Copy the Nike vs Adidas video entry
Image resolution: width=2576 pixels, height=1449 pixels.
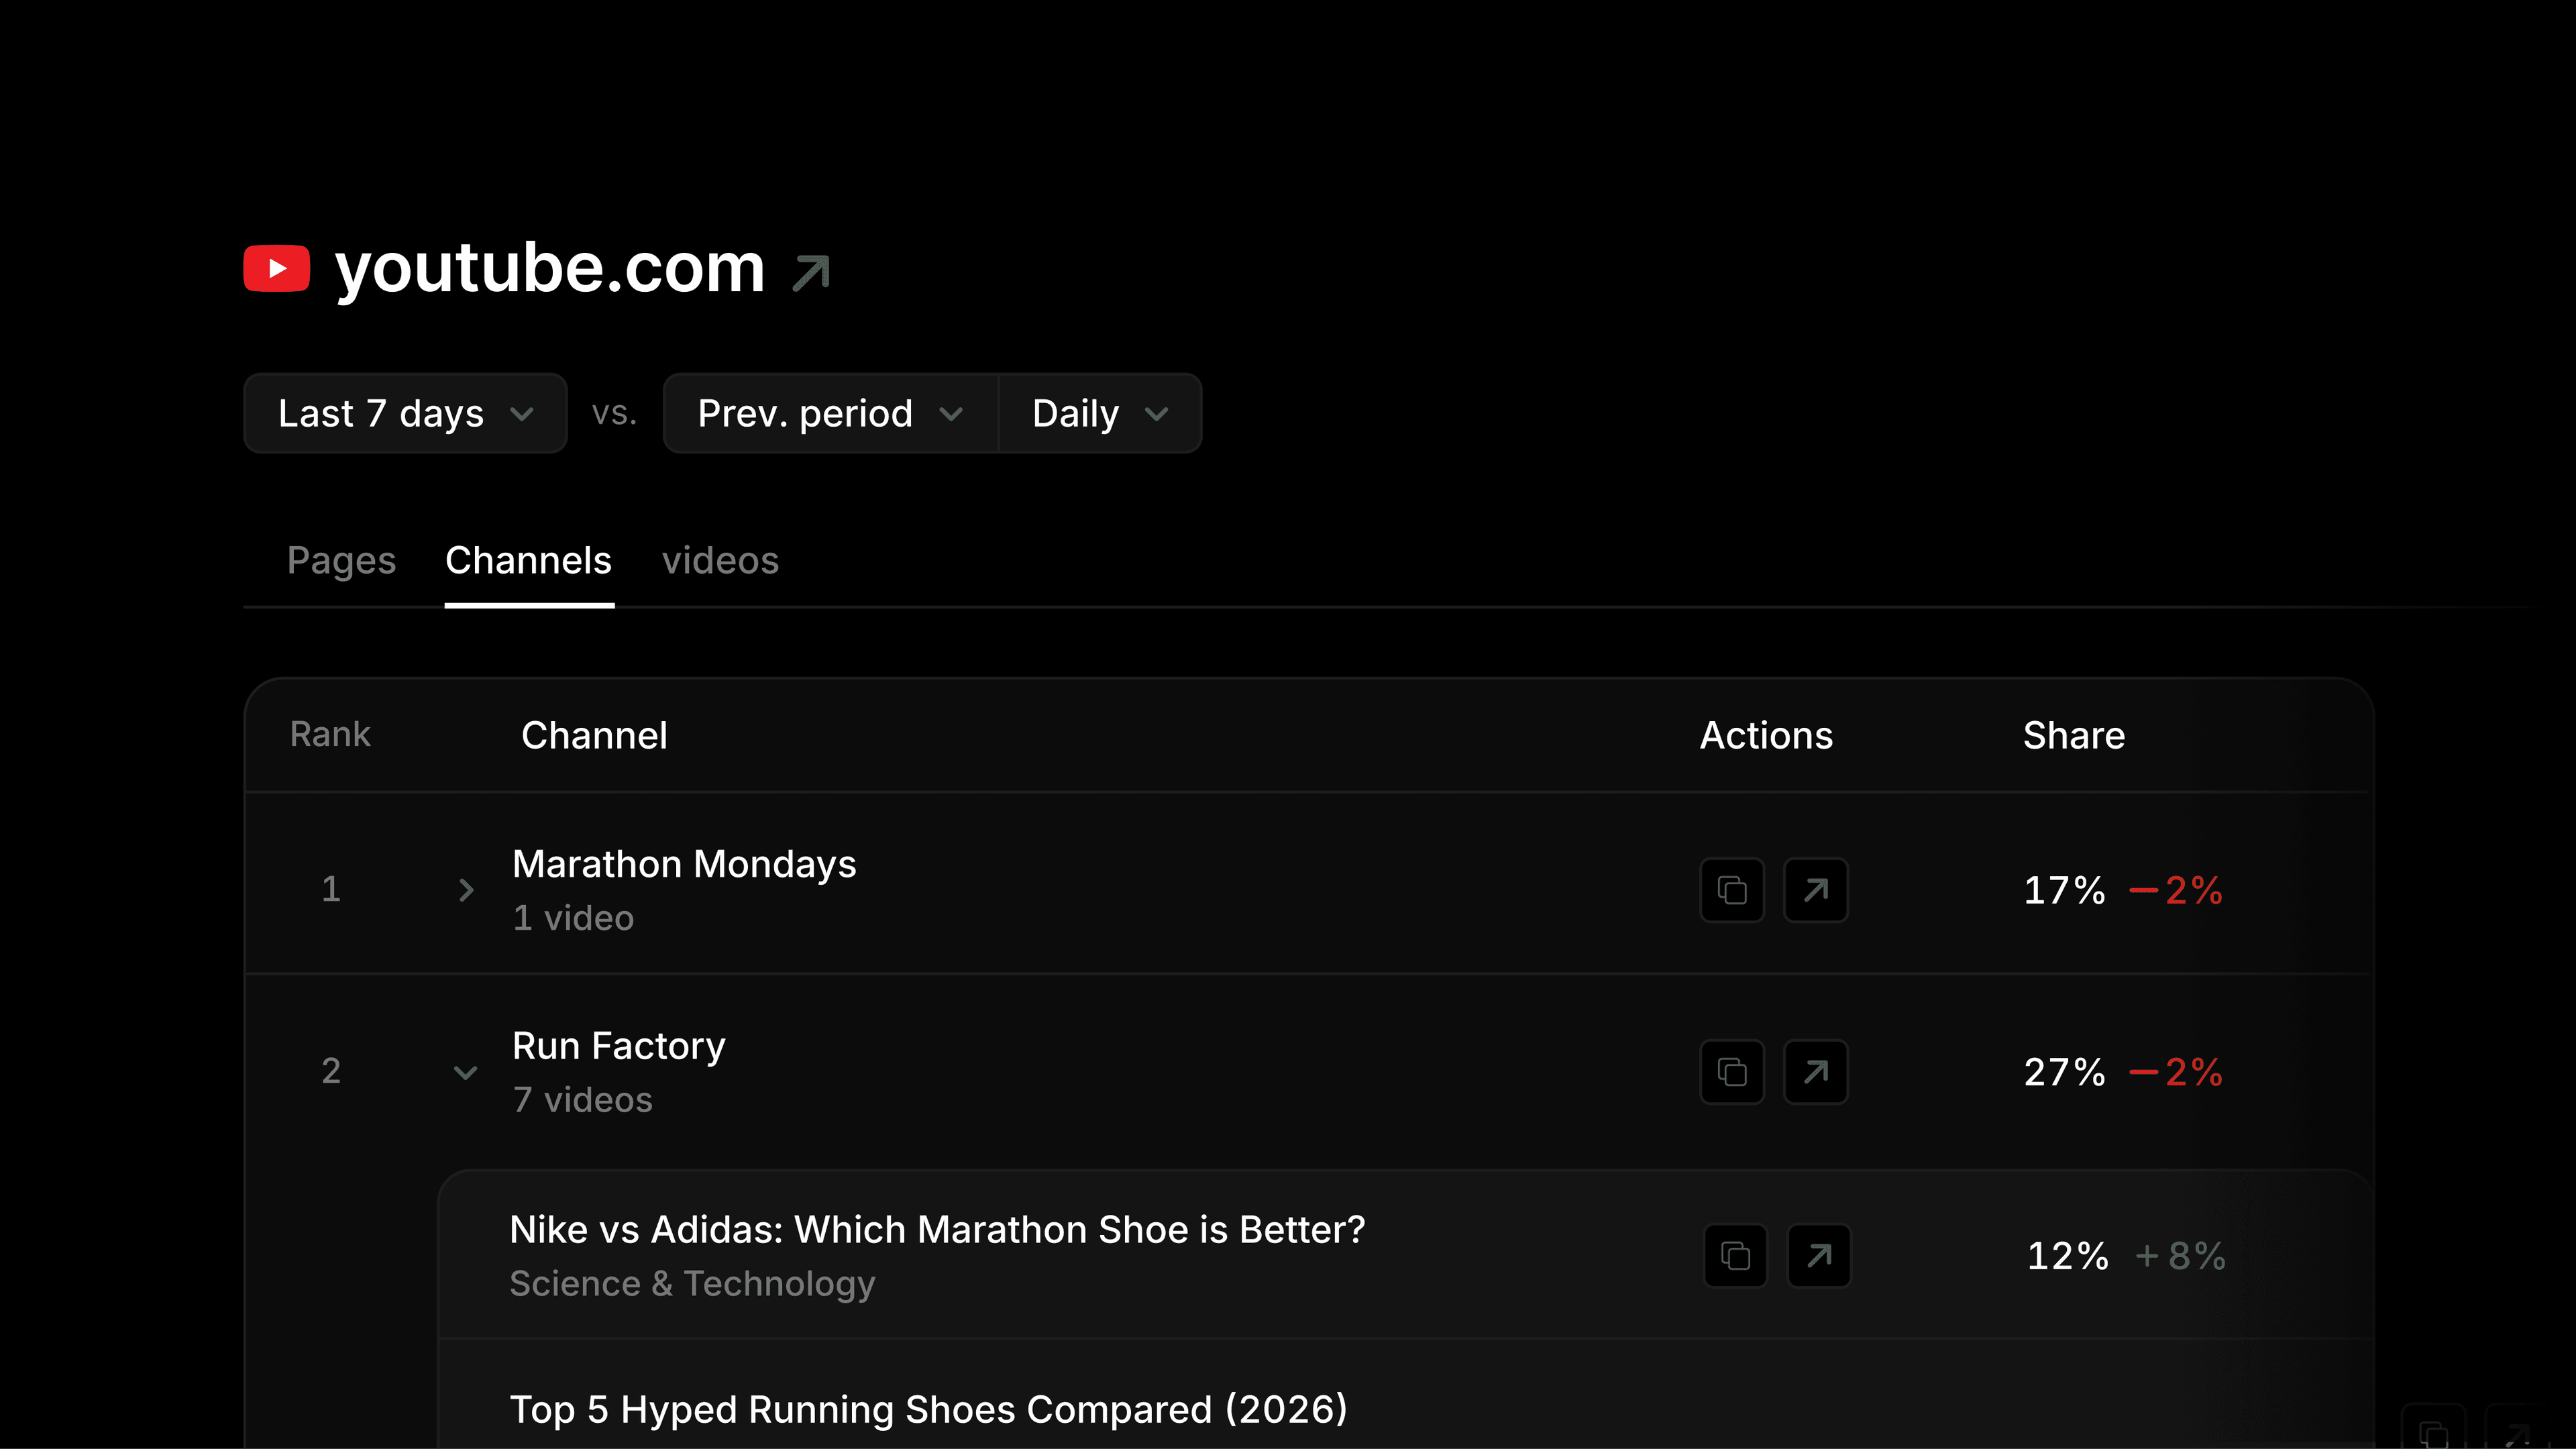1735,1256
